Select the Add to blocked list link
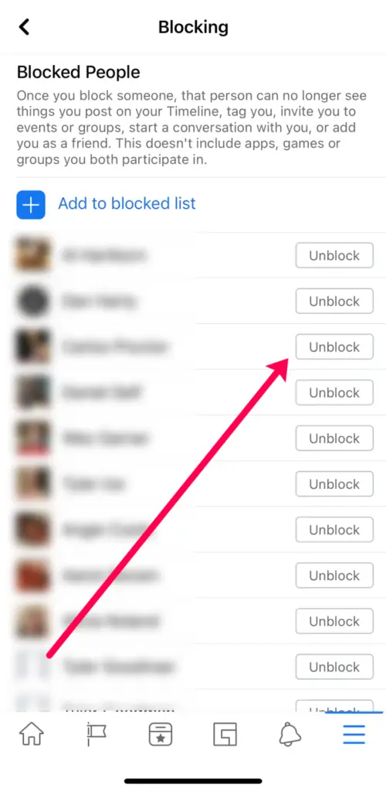This screenshot has width=386, height=792. [127, 203]
